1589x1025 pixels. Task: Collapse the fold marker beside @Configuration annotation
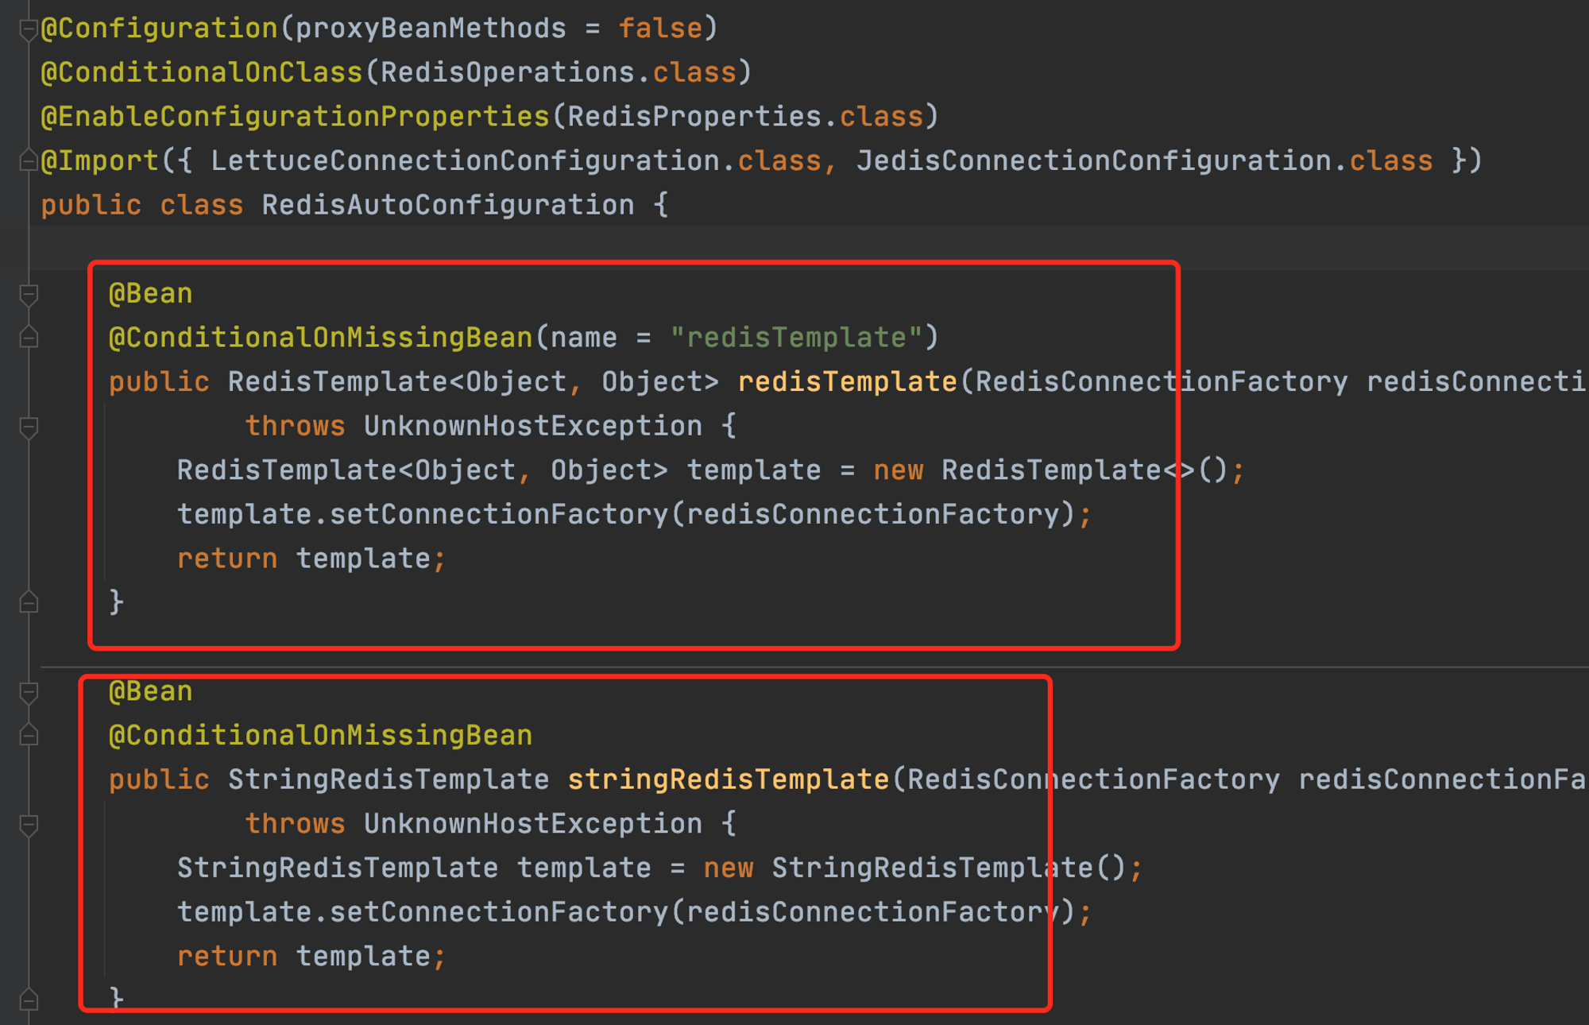tap(29, 30)
